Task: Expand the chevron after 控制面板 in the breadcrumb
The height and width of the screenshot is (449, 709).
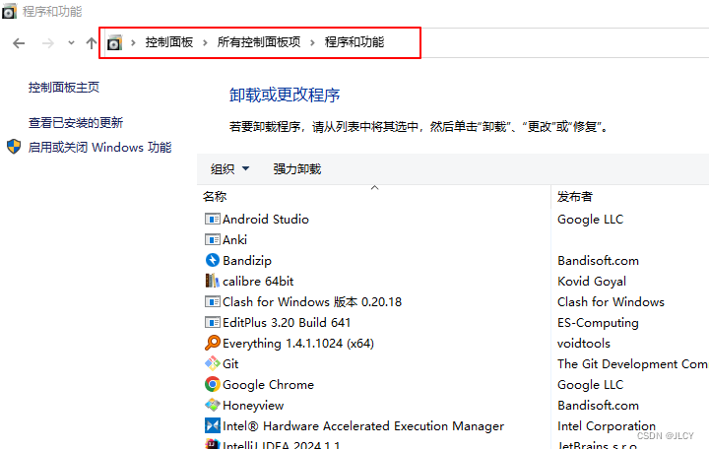Action: point(205,42)
